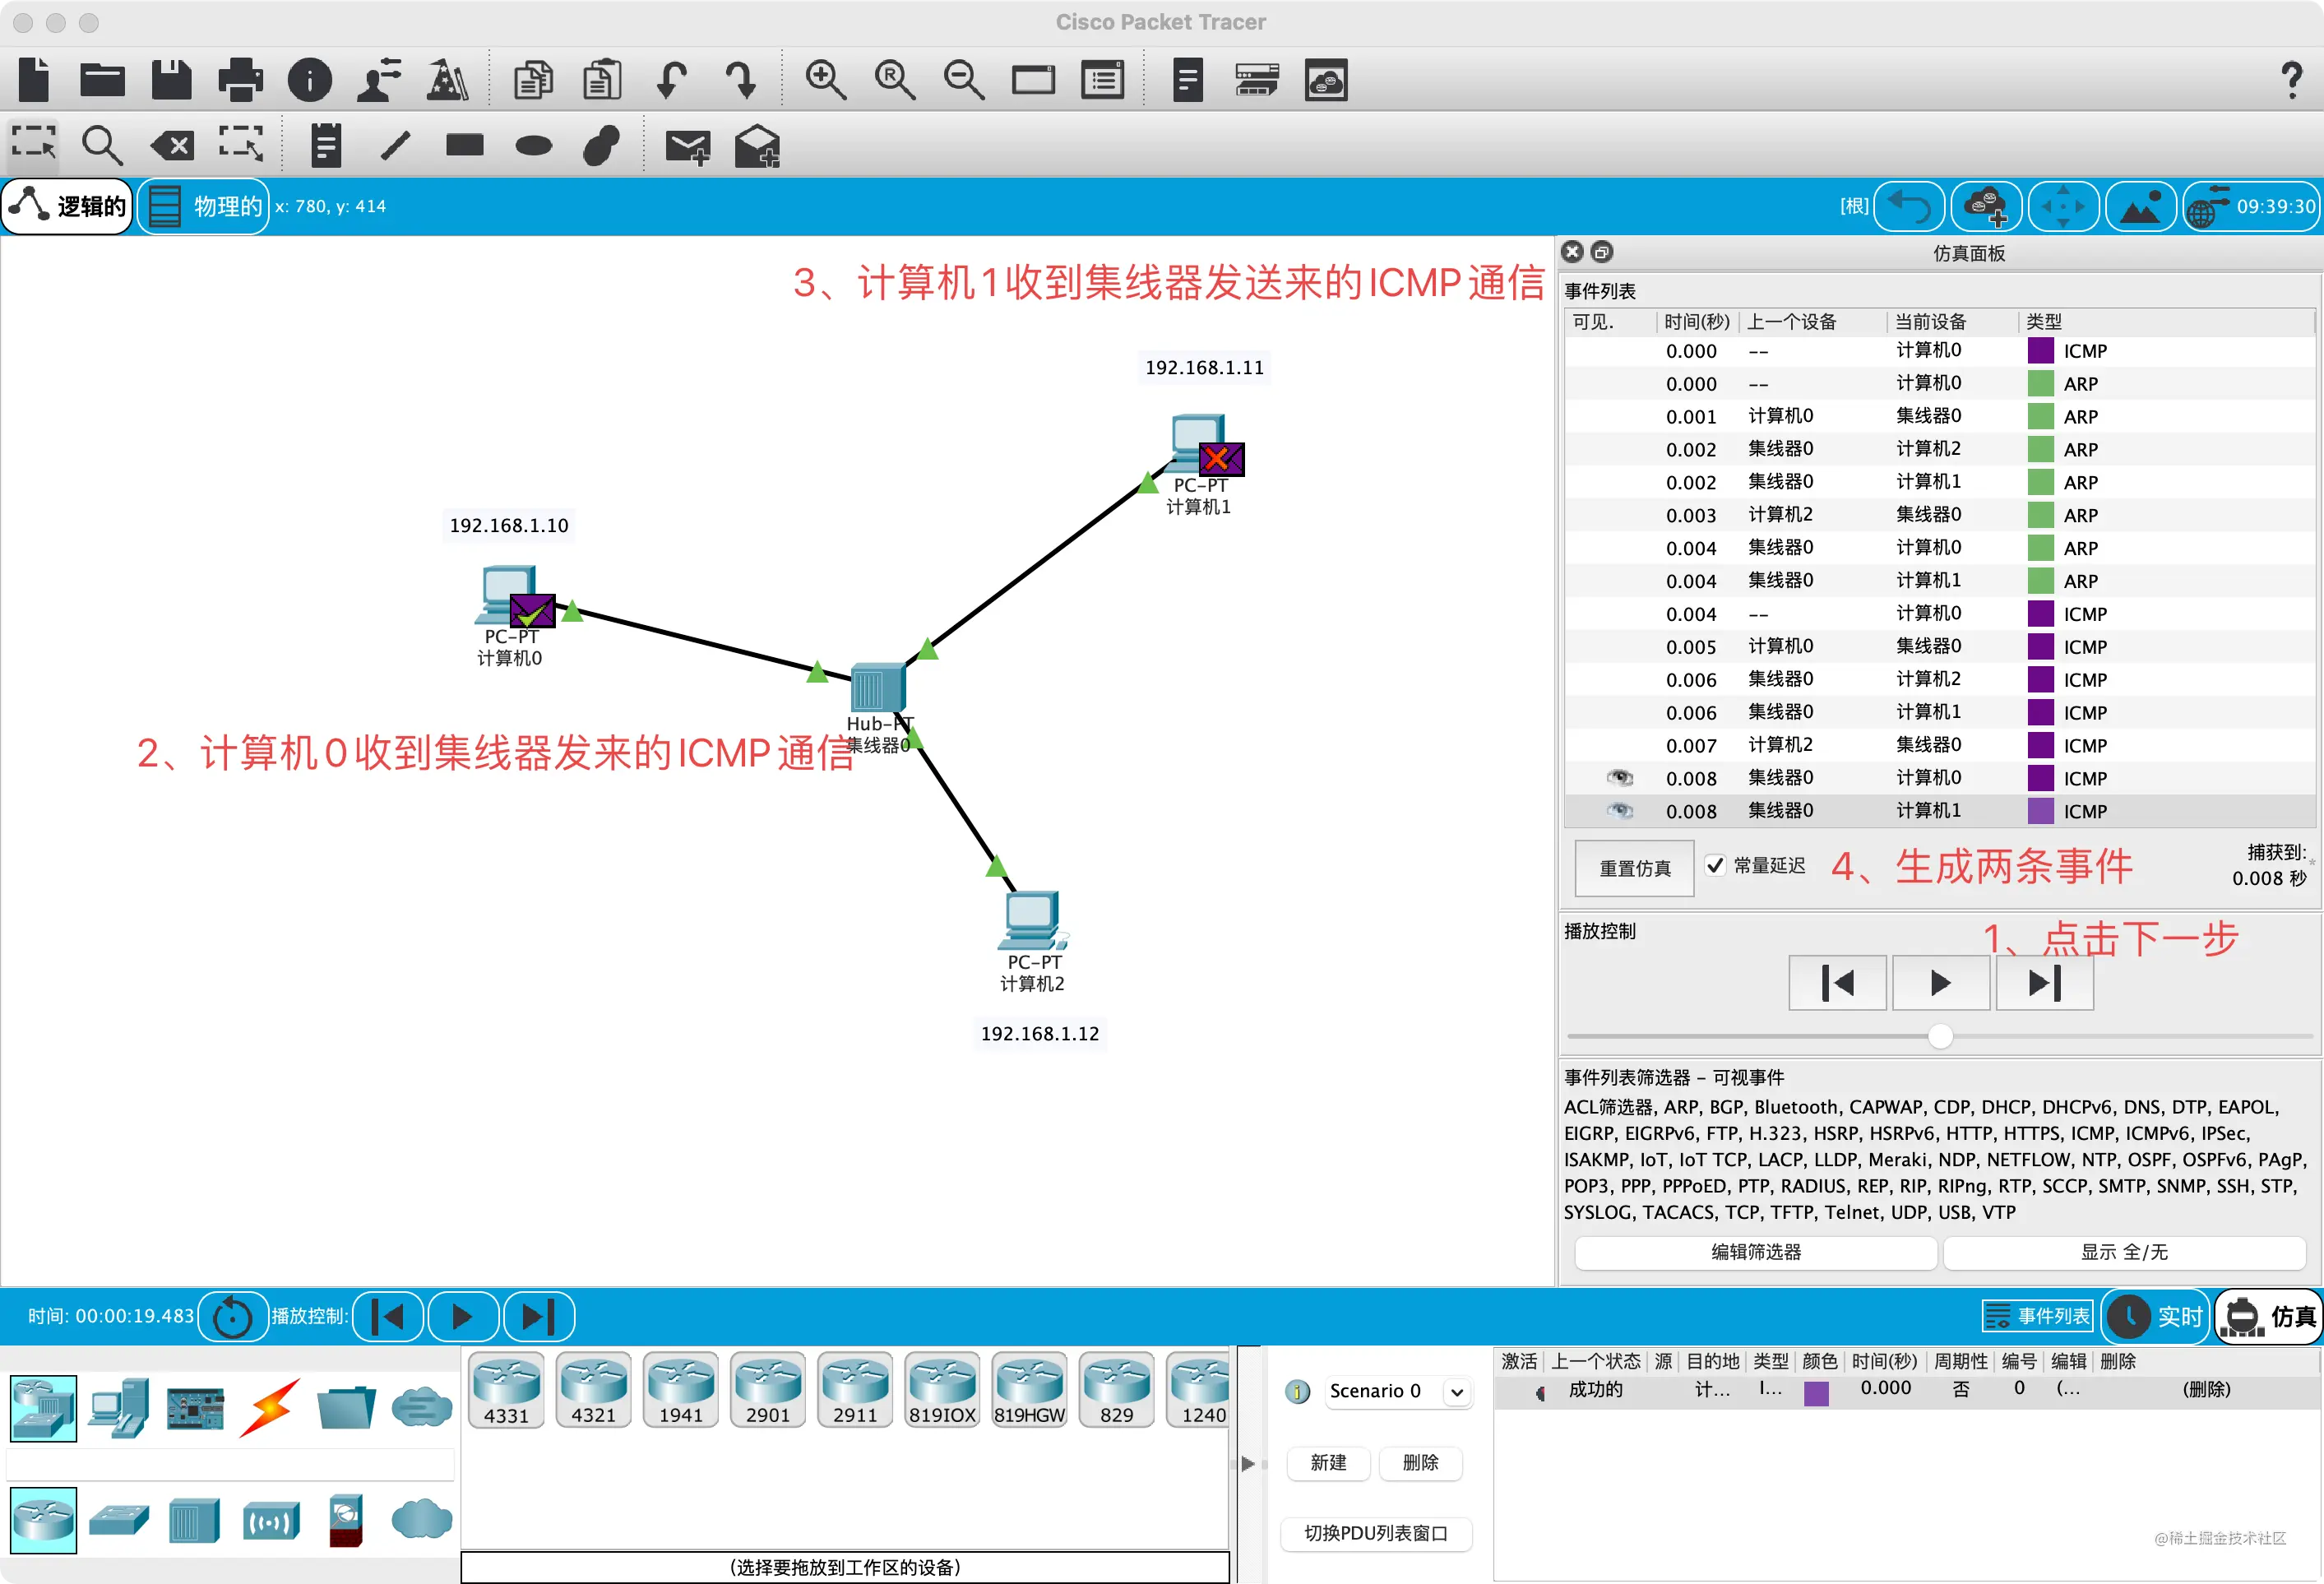The image size is (2324, 1584).
Task: Expand the PDU list panel arrow
Action: point(1247,1464)
